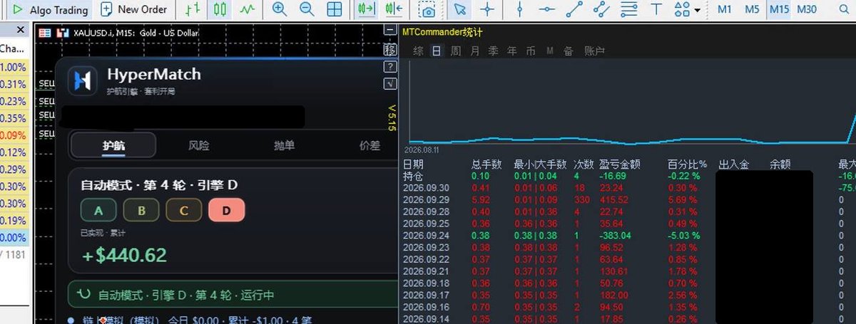Click the -383.04 loss value
The width and height of the screenshot is (856, 324).
616,235
